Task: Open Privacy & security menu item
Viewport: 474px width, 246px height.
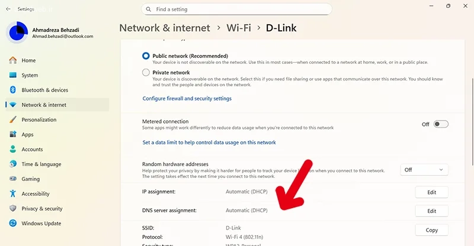Action: [41, 209]
